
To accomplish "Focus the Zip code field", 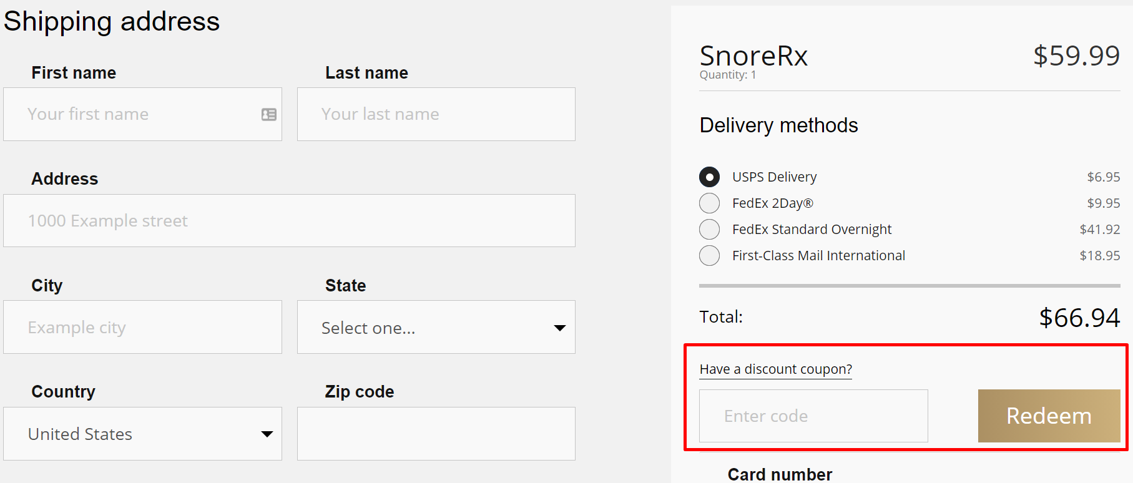I will click(436, 434).
